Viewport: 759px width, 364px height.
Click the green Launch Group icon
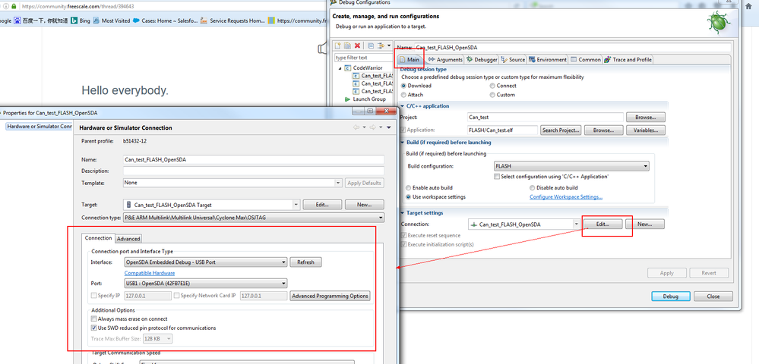coord(347,99)
